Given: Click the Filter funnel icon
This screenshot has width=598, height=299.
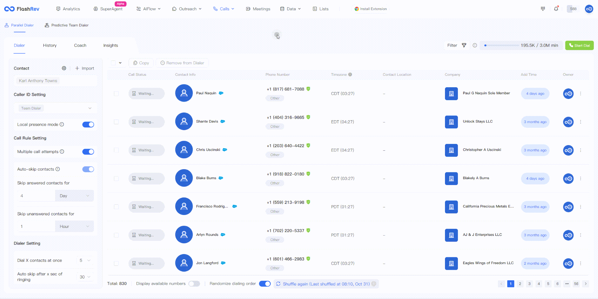Looking at the screenshot, I should 464,45.
